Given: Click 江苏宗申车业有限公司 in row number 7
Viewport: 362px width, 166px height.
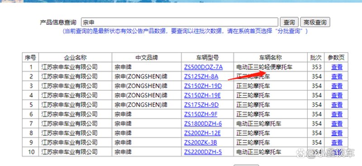Looking at the screenshot, I should click(69, 124).
